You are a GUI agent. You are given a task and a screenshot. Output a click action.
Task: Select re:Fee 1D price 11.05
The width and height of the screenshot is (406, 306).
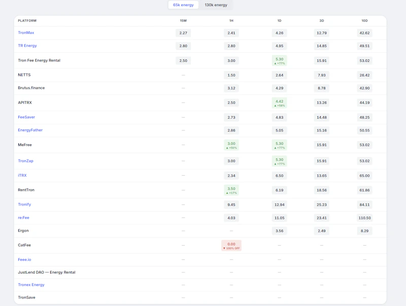(x=280, y=218)
